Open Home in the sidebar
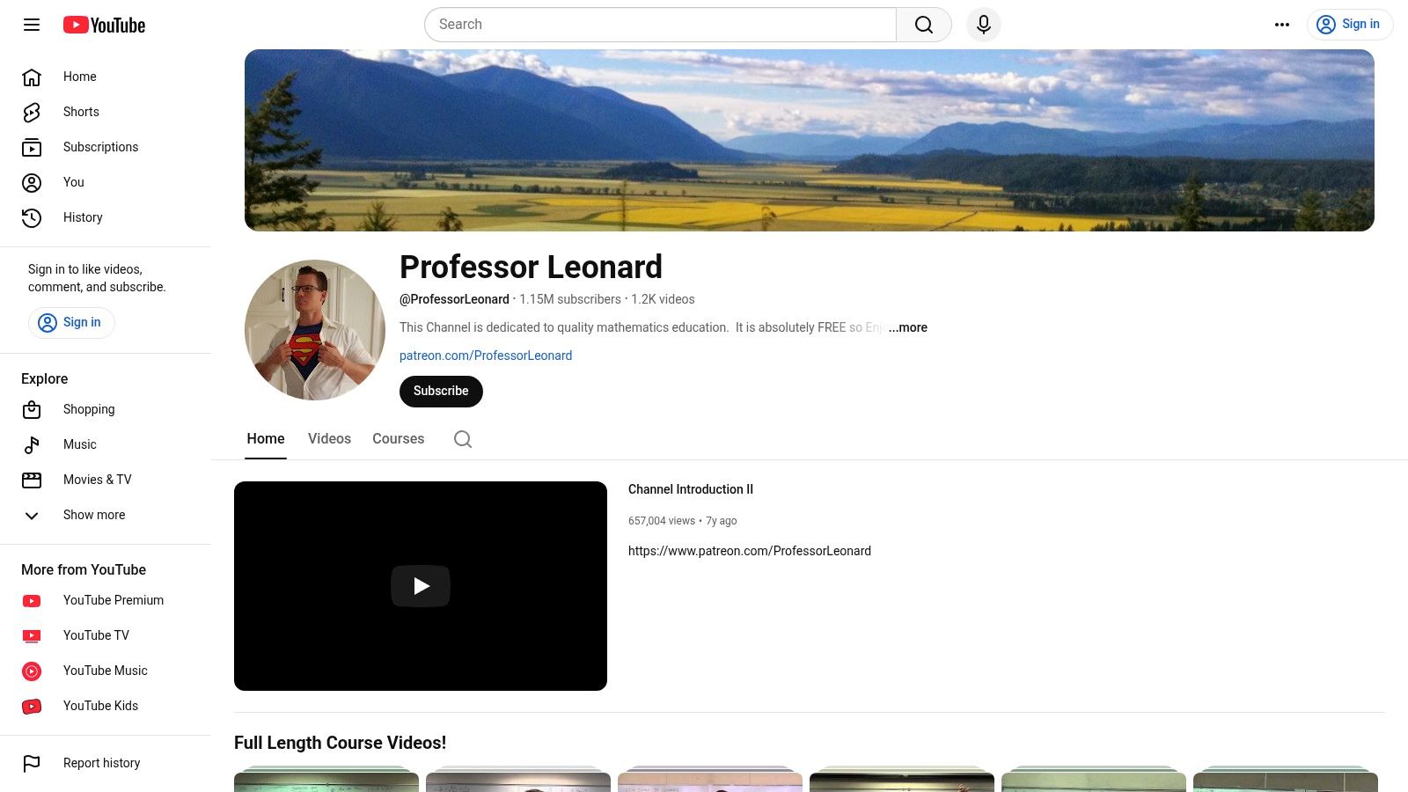This screenshot has height=792, width=1408. (106, 77)
